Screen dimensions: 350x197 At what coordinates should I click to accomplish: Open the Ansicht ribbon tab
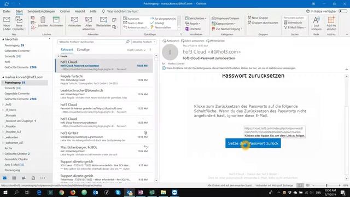80,11
